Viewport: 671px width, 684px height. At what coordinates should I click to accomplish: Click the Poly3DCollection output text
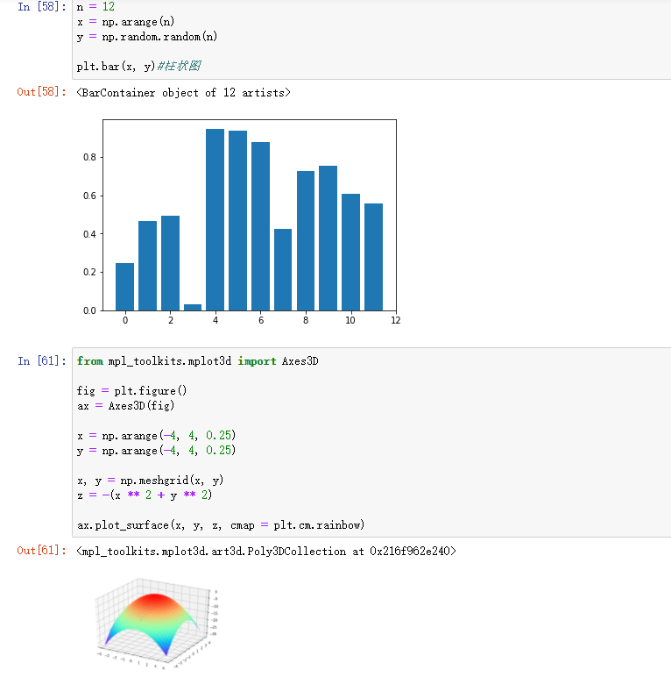pos(266,551)
